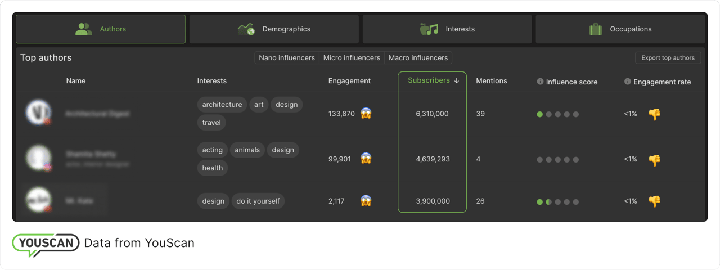The image size is (720, 270).
Task: Sort by the Engagement column header
Action: [349, 81]
